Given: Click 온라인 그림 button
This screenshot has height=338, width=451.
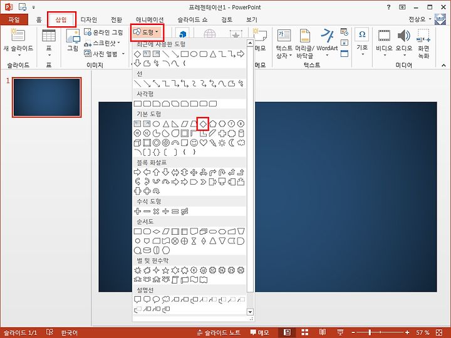Looking at the screenshot, I should (103, 32).
